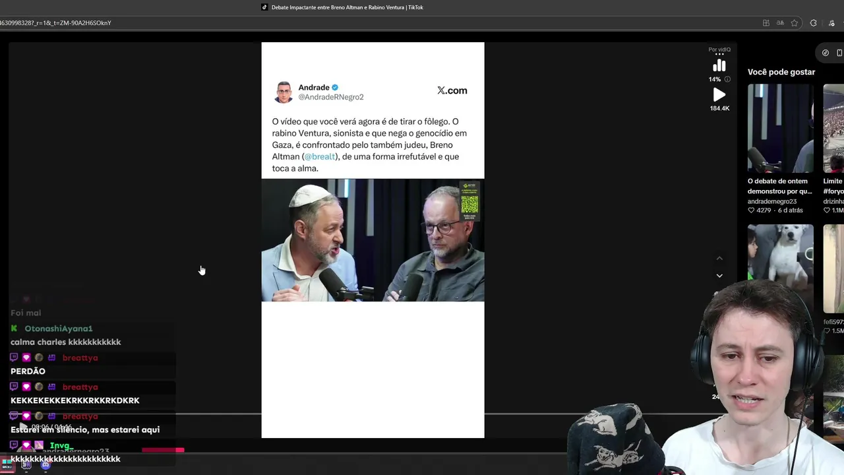Click chat username 'Invg_'

click(x=61, y=446)
